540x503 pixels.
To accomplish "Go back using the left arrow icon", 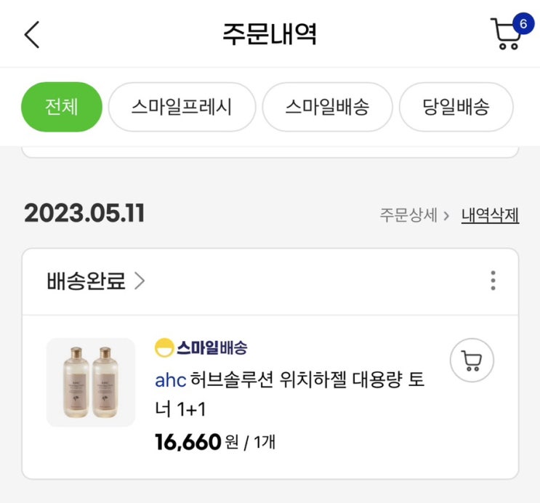I will pyautogui.click(x=32, y=34).
